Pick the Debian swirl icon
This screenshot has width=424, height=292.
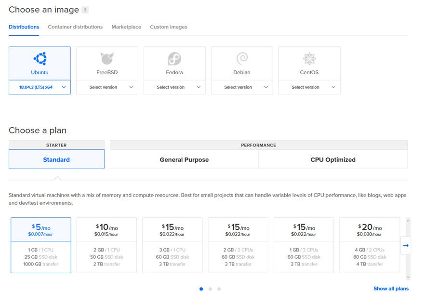(x=242, y=59)
